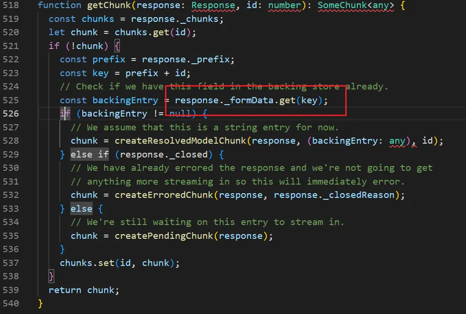Click the getChunk function name
This screenshot has width=466, height=314.
pos(107,5)
